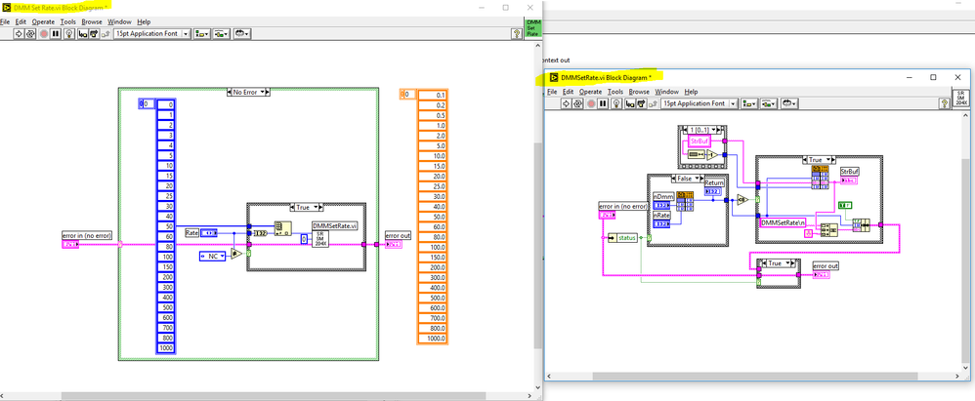The height and width of the screenshot is (401, 975).
Task: Maximize the DMMSetRate.vi Block Diagram window
Action: [x=933, y=77]
